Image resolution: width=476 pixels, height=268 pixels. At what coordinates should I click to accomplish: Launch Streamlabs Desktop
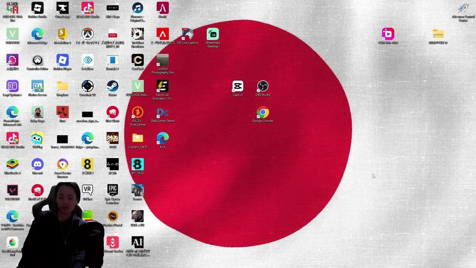tap(213, 34)
